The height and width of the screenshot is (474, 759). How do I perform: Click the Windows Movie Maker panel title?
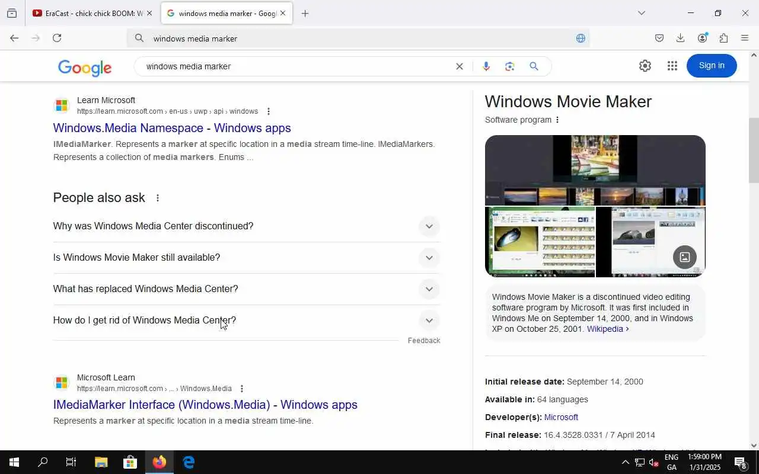pyautogui.click(x=568, y=101)
